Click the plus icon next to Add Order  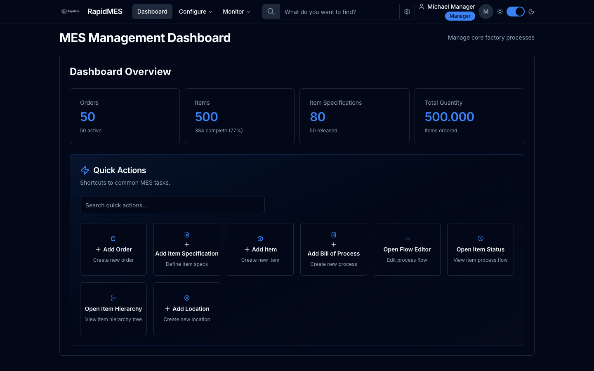coord(98,249)
